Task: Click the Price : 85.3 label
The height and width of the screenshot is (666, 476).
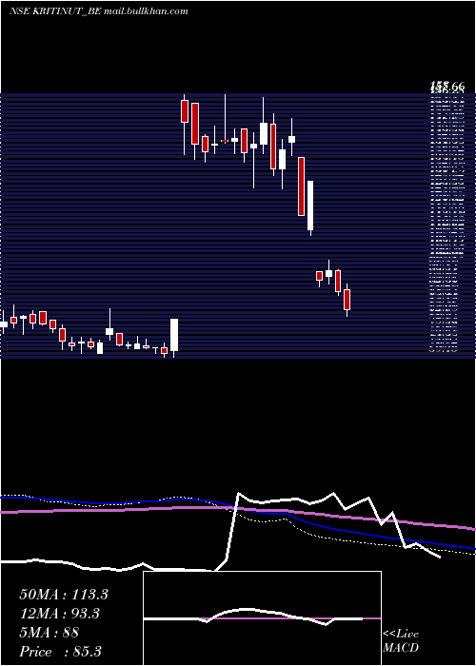Action: pyautogui.click(x=60, y=652)
